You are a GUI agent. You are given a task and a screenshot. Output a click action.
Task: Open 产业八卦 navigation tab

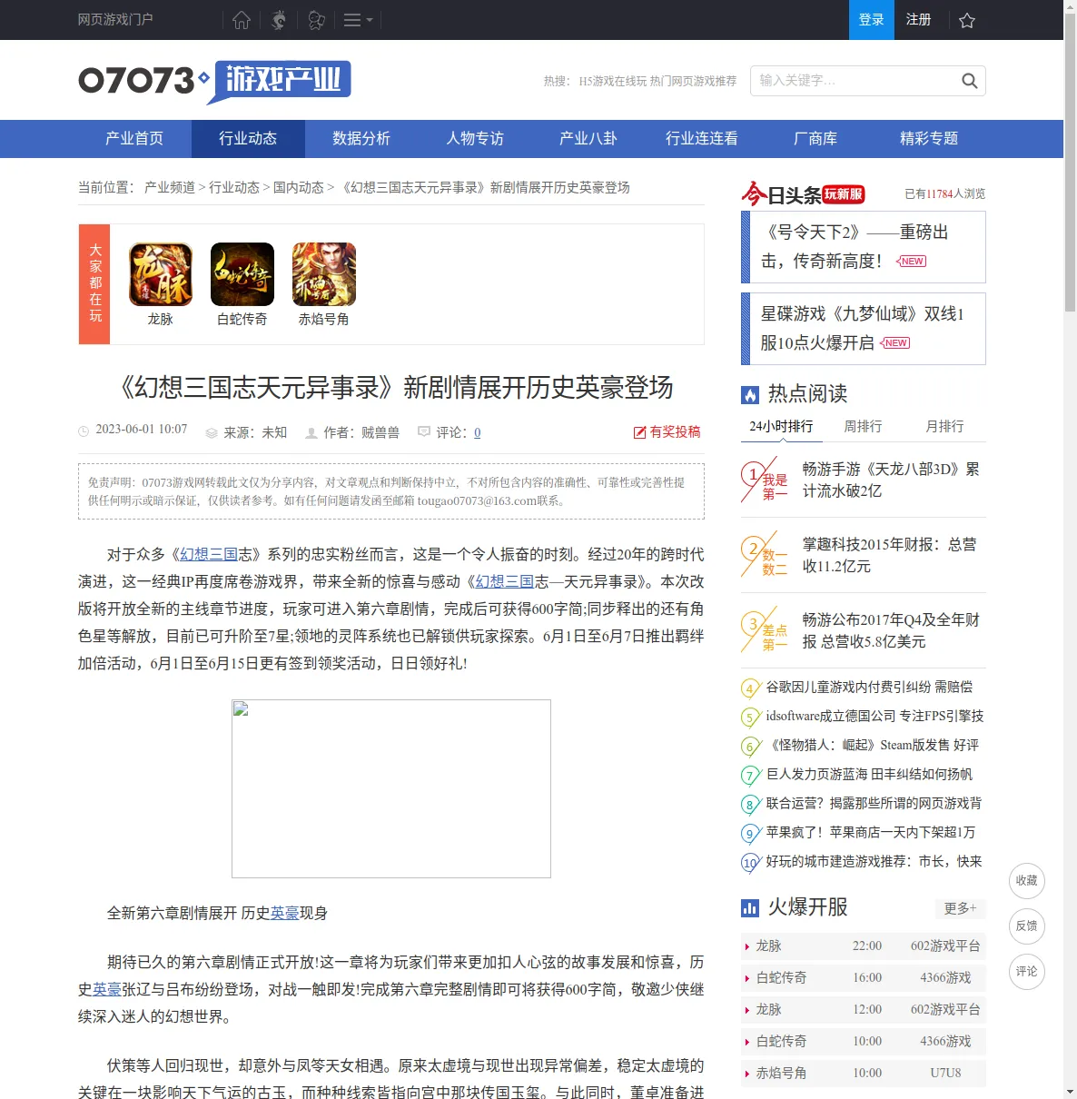588,139
